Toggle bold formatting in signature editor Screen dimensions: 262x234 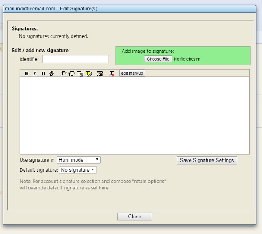[x=27, y=73]
